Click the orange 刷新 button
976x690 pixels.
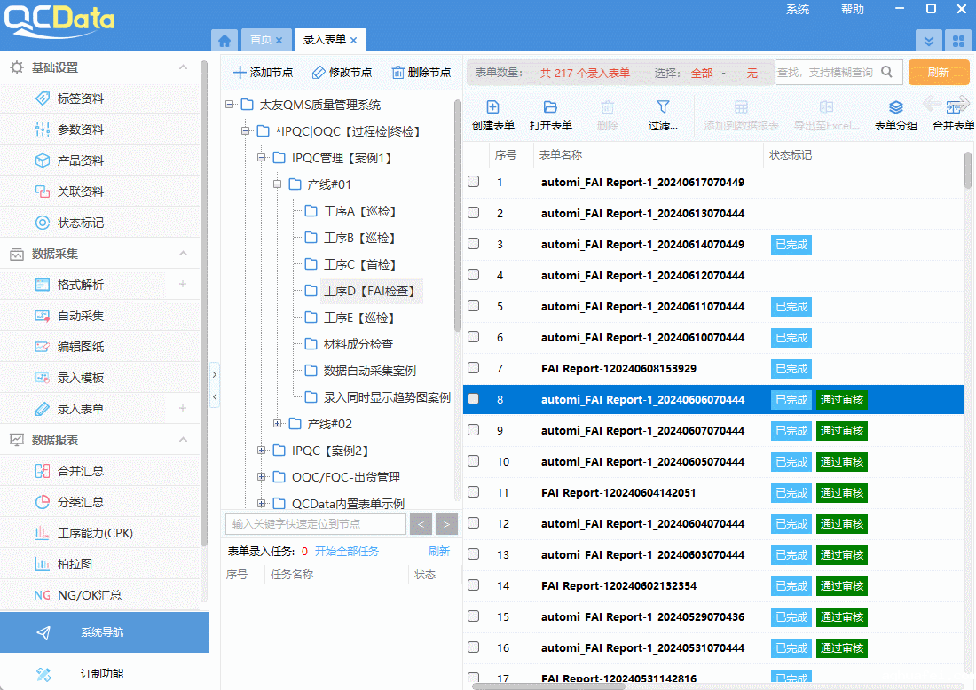(x=938, y=73)
